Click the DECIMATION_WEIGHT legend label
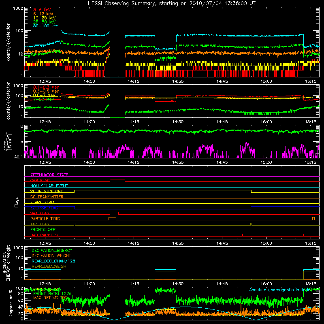 [x=51, y=256]
